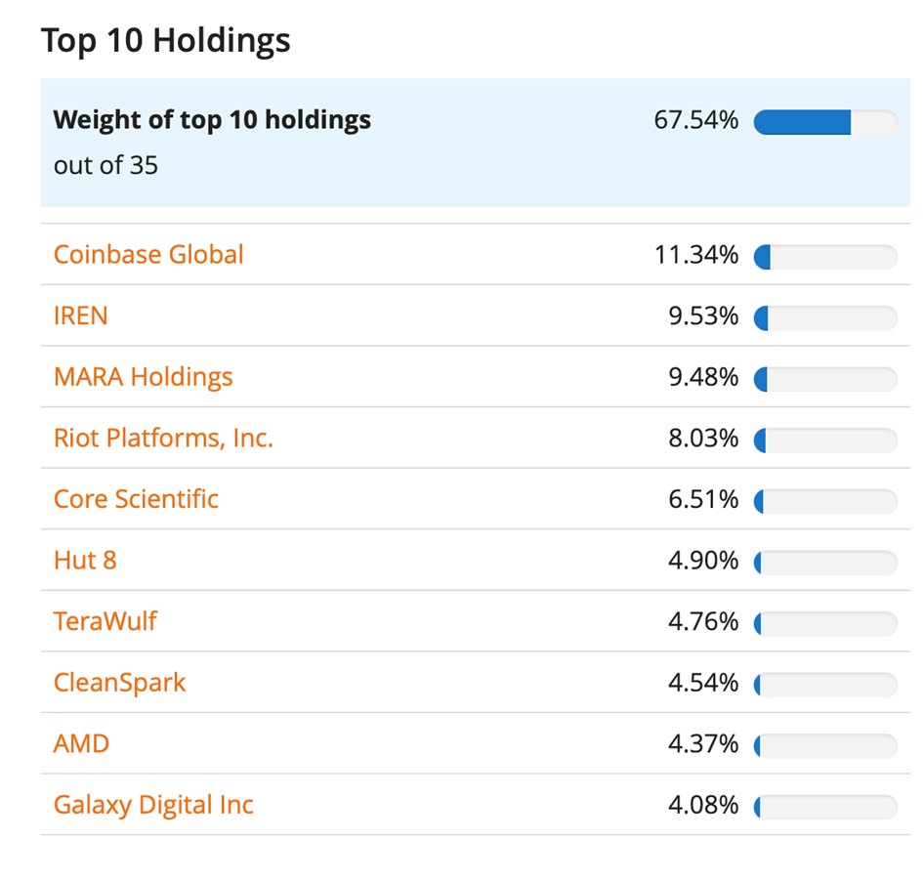923x881 pixels.
Task: Click the Hut 8 link
Action: (85, 561)
